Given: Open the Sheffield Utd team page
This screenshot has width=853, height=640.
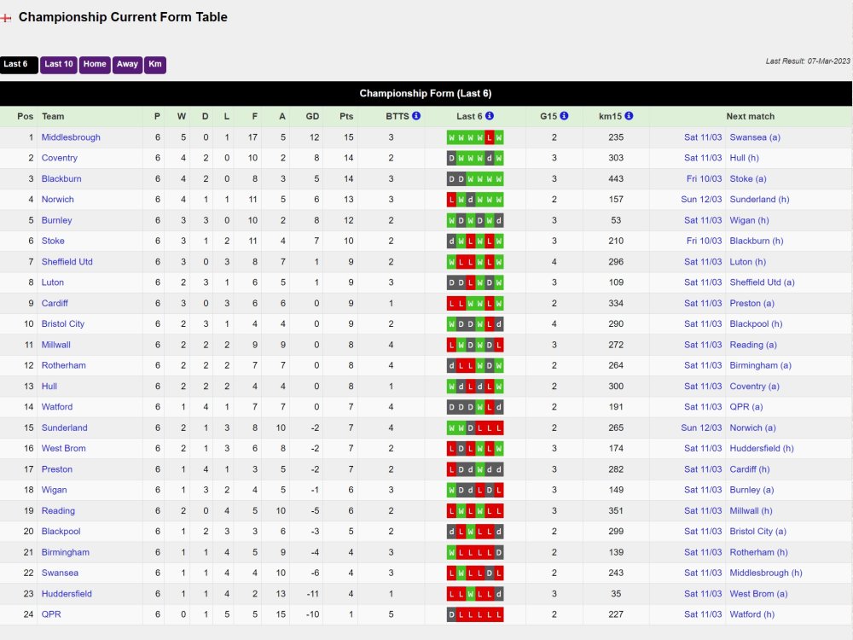Looking at the screenshot, I should (67, 262).
